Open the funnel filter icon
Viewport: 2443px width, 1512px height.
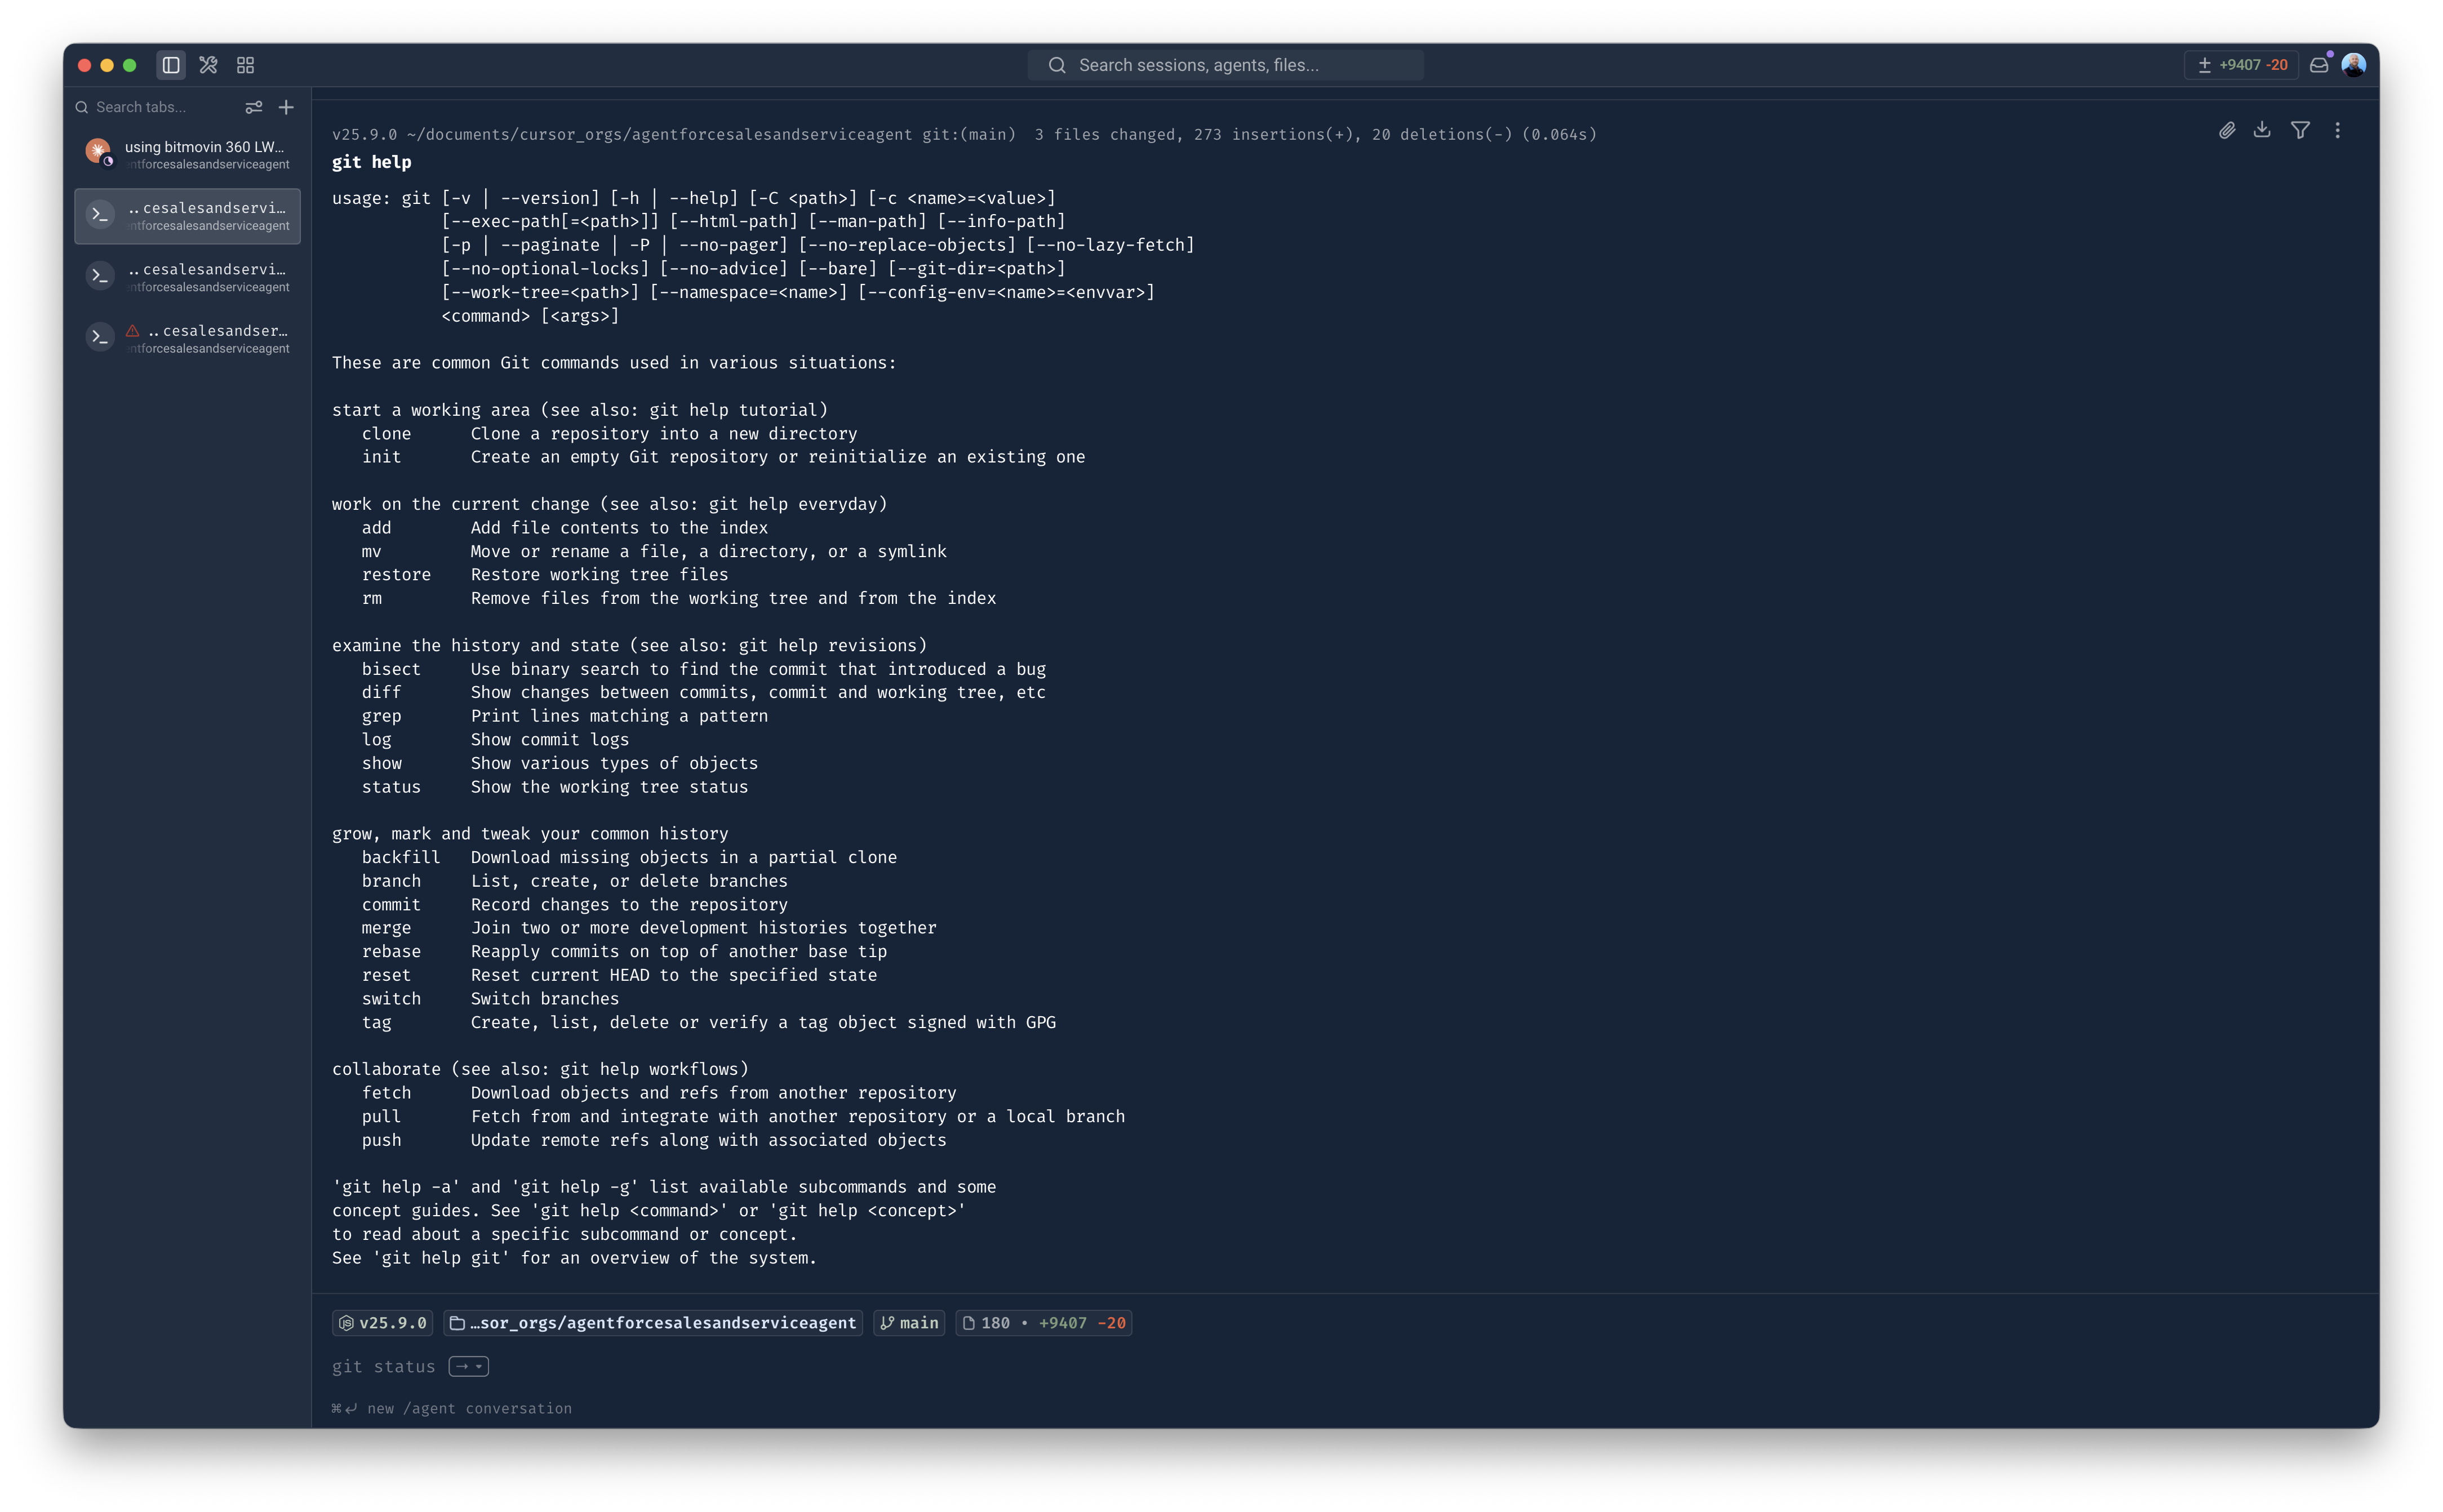coord(2300,130)
